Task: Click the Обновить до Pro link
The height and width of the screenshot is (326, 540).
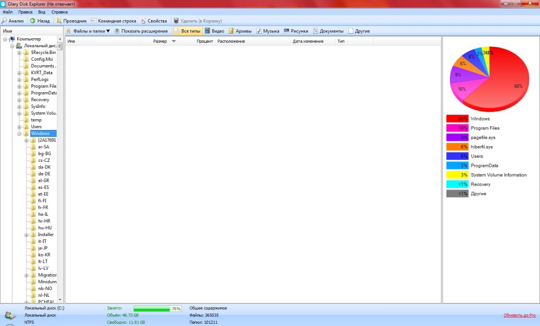Action: click(519, 315)
